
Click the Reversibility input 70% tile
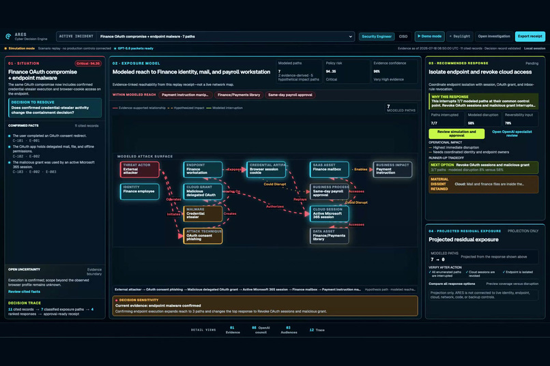click(520, 119)
